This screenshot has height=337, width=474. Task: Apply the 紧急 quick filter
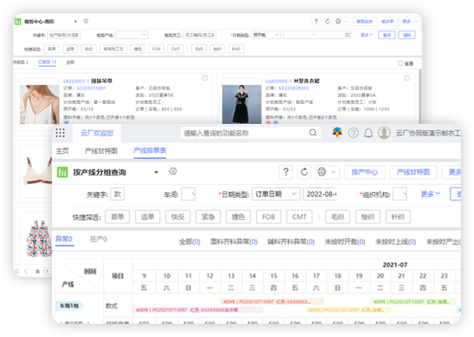point(208,217)
